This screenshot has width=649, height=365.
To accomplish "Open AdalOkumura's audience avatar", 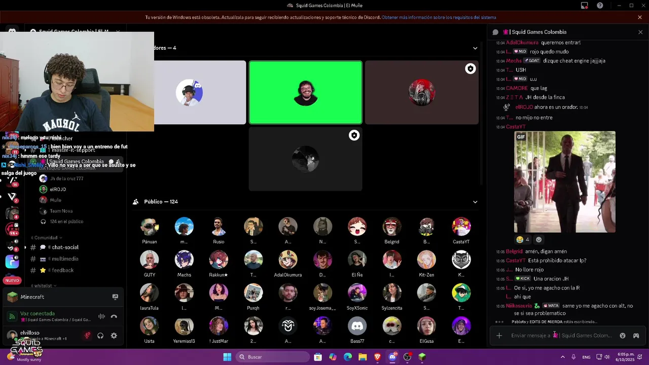I will pos(288,260).
